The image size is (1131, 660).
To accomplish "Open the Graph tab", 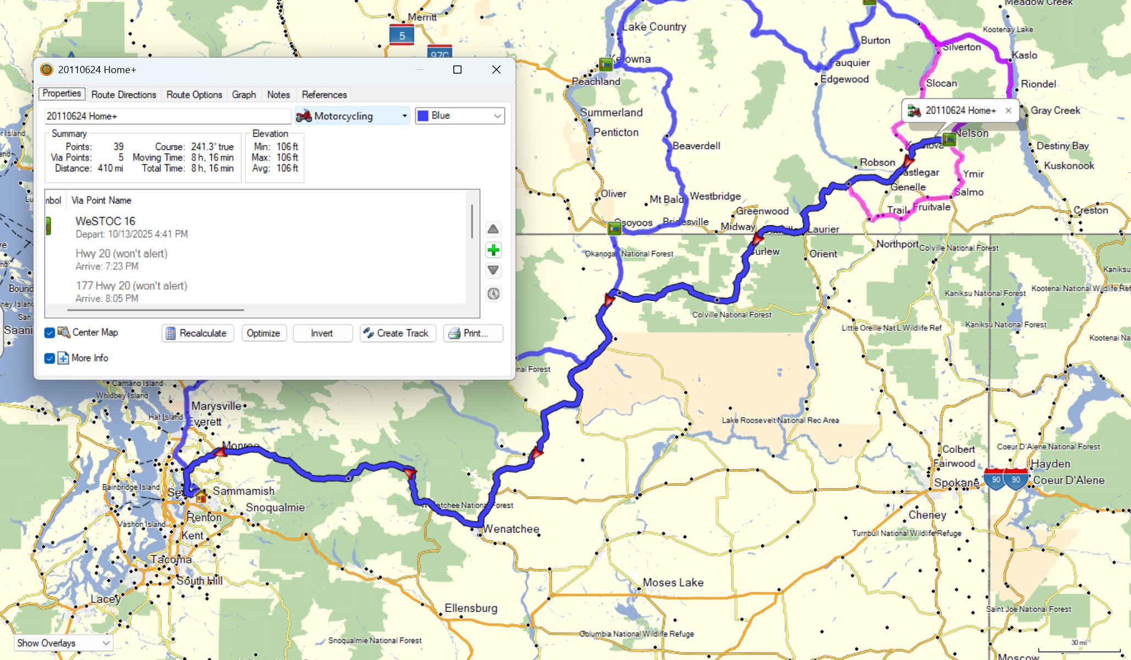I will [244, 95].
